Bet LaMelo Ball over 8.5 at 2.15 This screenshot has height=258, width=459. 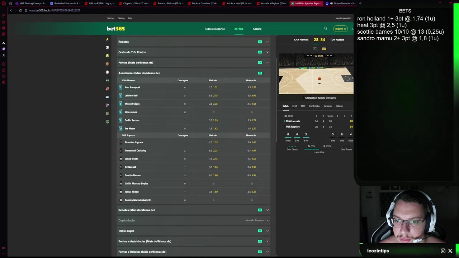213,95
